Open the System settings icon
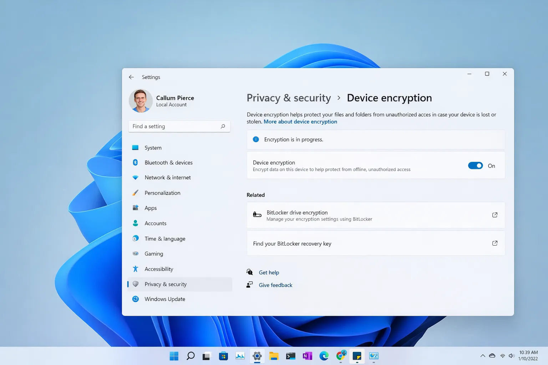This screenshot has height=365, width=548. coord(136,147)
